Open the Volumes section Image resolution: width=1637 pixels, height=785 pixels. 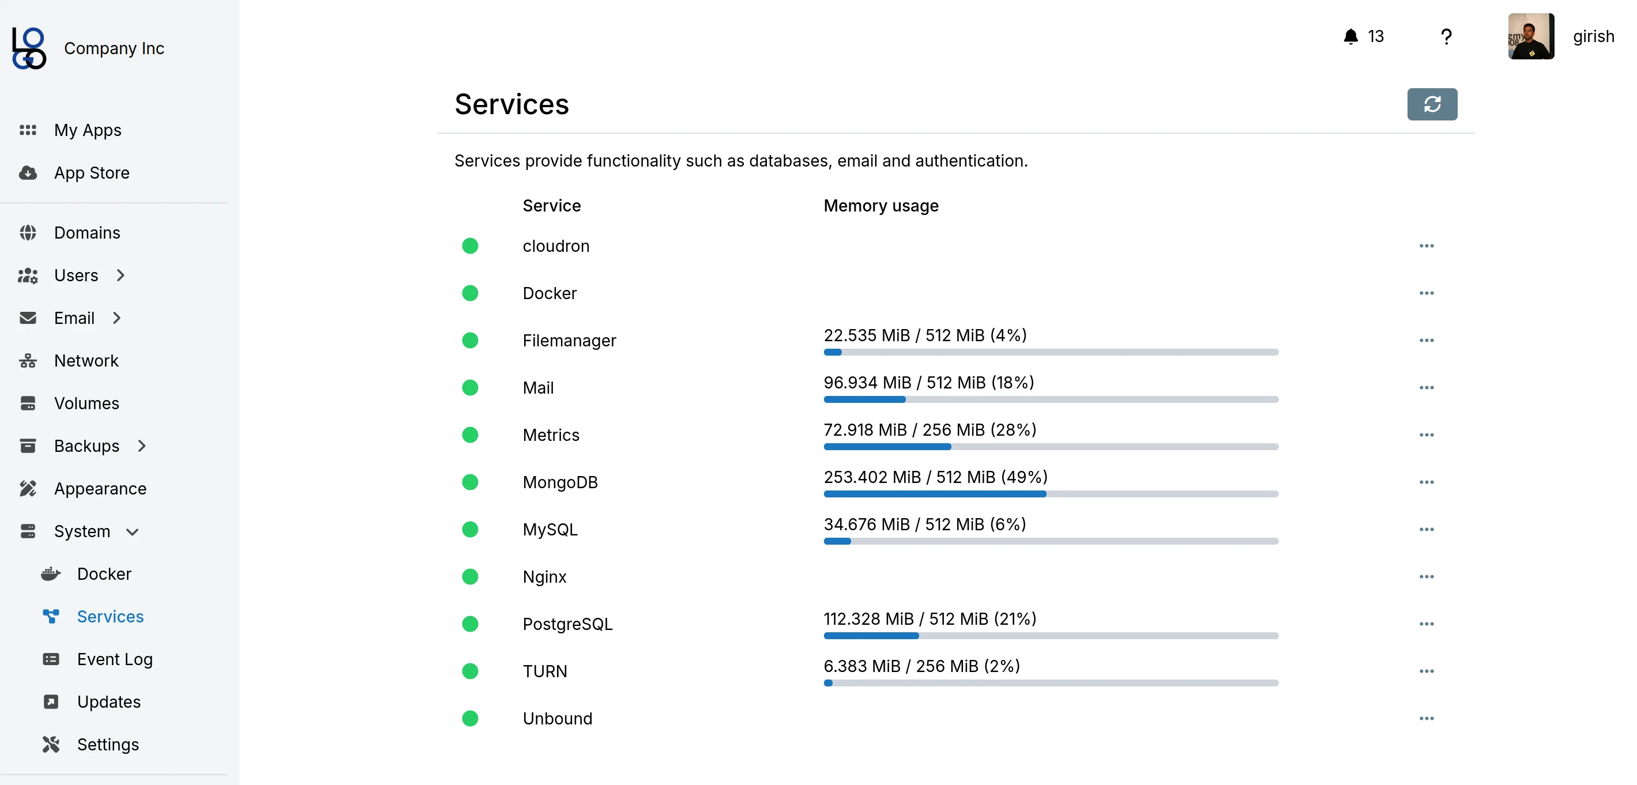(86, 403)
